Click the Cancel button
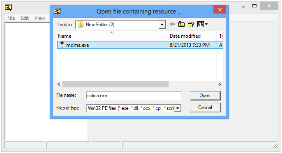Image resolution: width=282 pixels, height=153 pixels. click(x=205, y=107)
